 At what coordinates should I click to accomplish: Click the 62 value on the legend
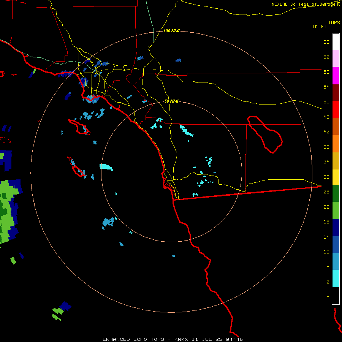pyautogui.click(x=326, y=57)
